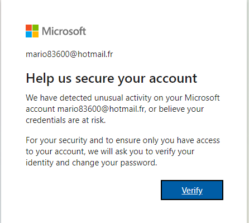
Task: Click the blue Verify button
Action: click(x=192, y=190)
